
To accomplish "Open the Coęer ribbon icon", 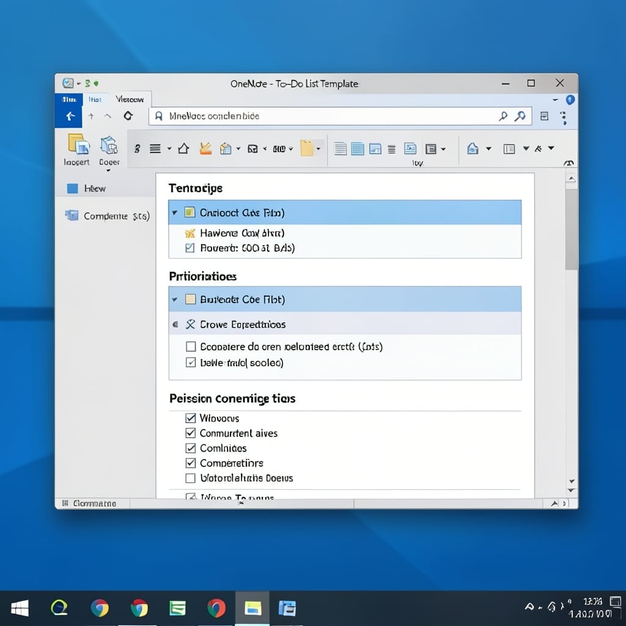I will [109, 145].
